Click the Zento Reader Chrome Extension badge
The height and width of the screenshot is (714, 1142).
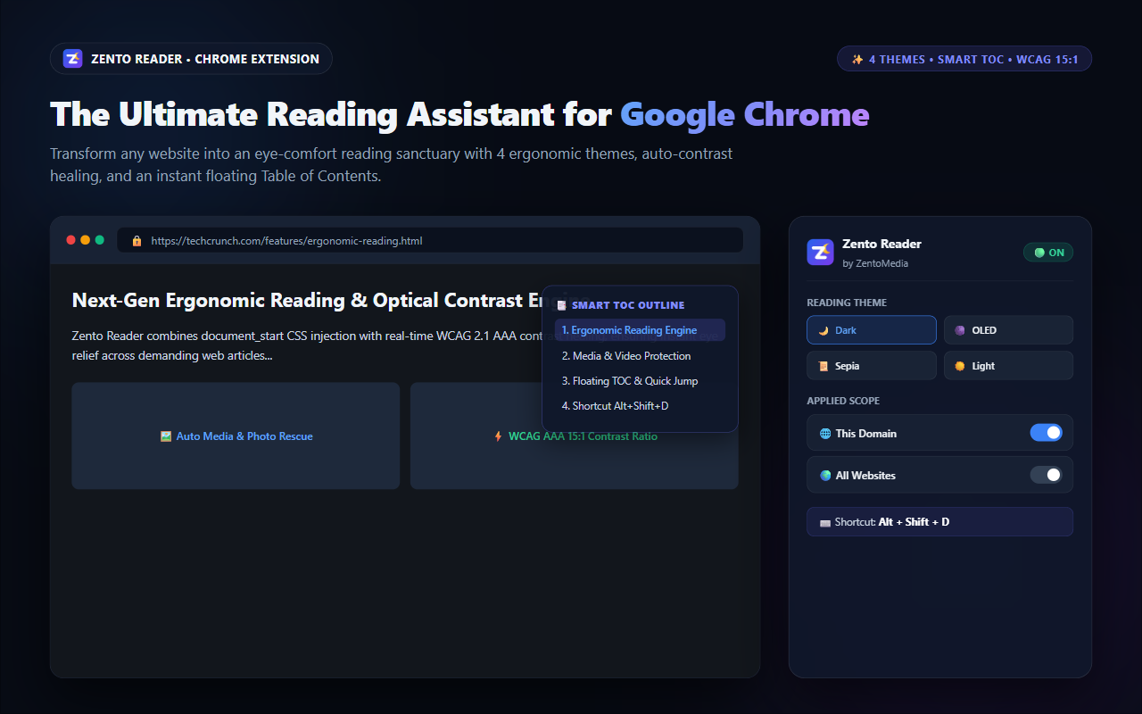[x=192, y=59]
